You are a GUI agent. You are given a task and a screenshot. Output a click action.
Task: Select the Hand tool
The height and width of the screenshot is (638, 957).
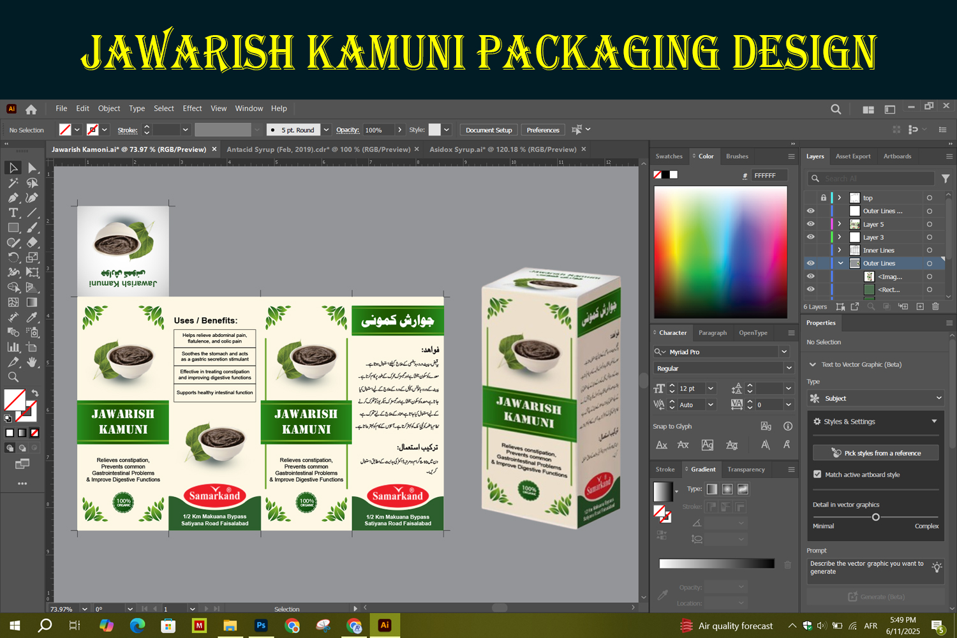point(33,362)
